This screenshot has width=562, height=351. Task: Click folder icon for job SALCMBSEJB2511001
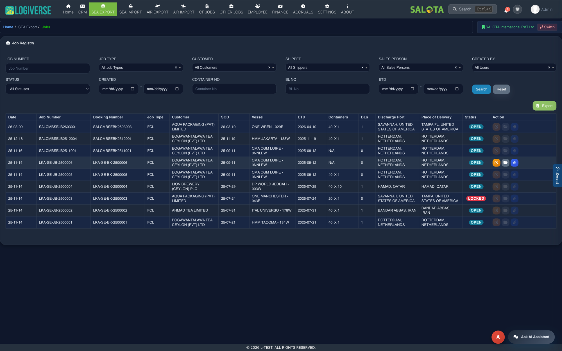click(x=505, y=151)
